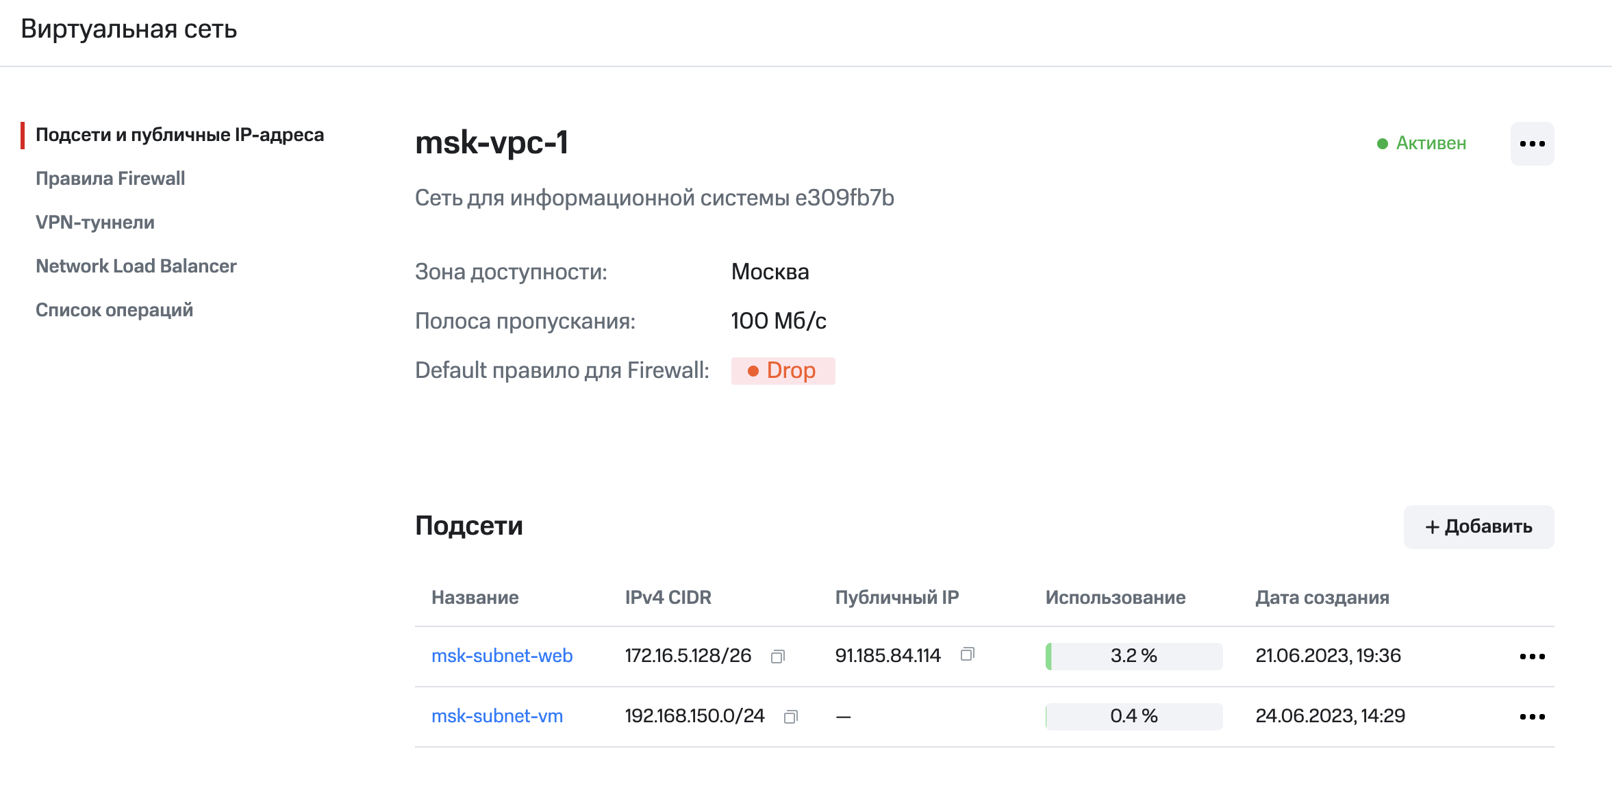Image resolution: width=1612 pixels, height=801 pixels.
Task: Open the msk-subnet-vm link
Action: click(497, 716)
